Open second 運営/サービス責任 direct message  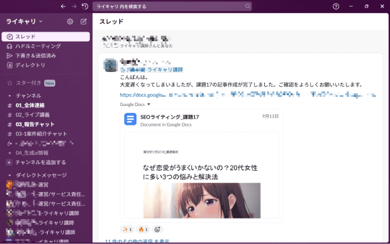(x=45, y=204)
